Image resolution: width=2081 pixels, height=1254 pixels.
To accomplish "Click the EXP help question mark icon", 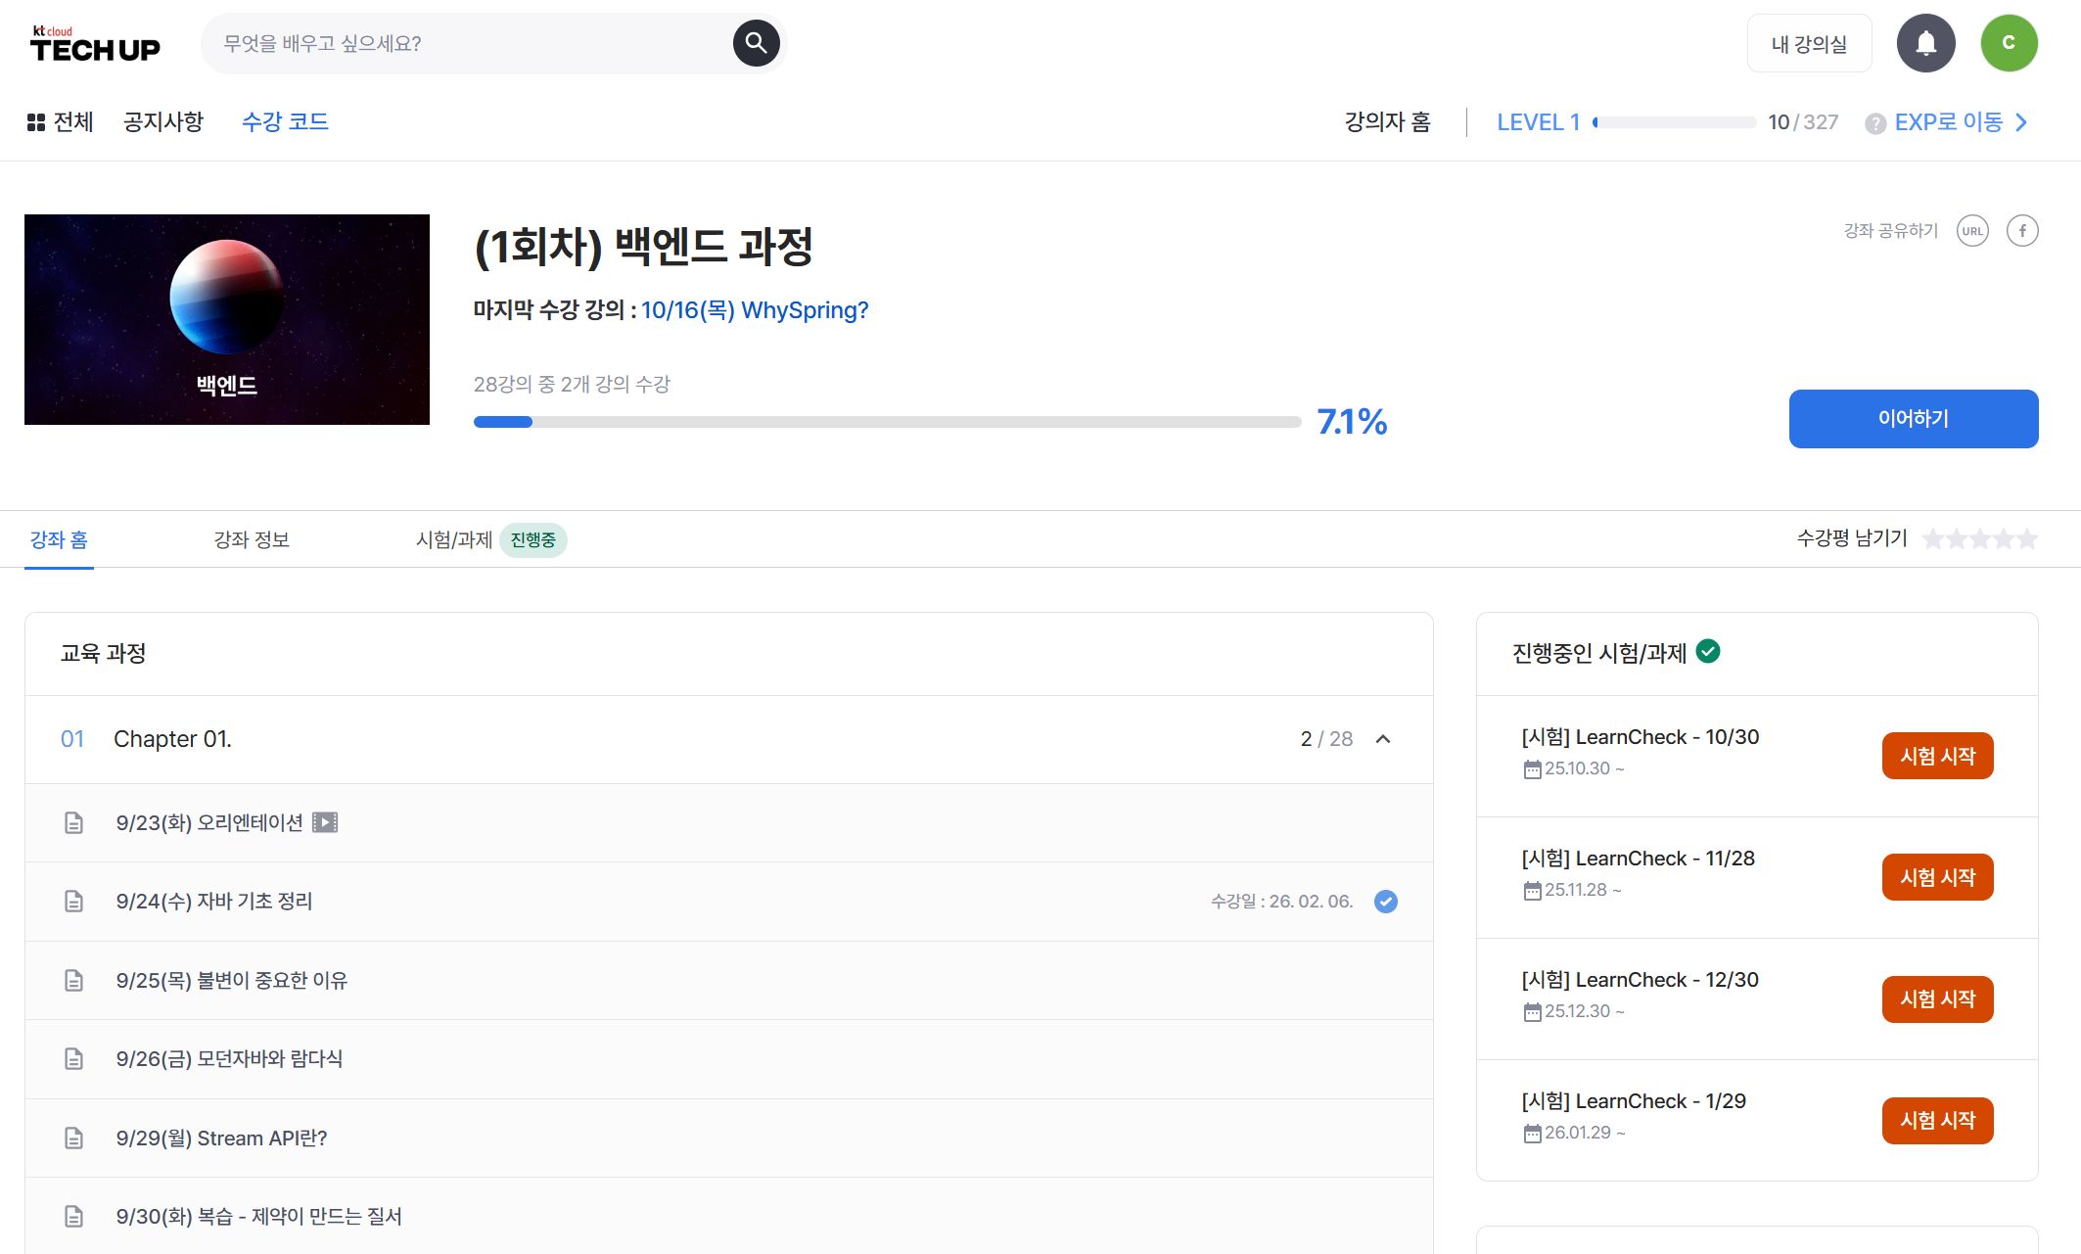I will (1874, 123).
